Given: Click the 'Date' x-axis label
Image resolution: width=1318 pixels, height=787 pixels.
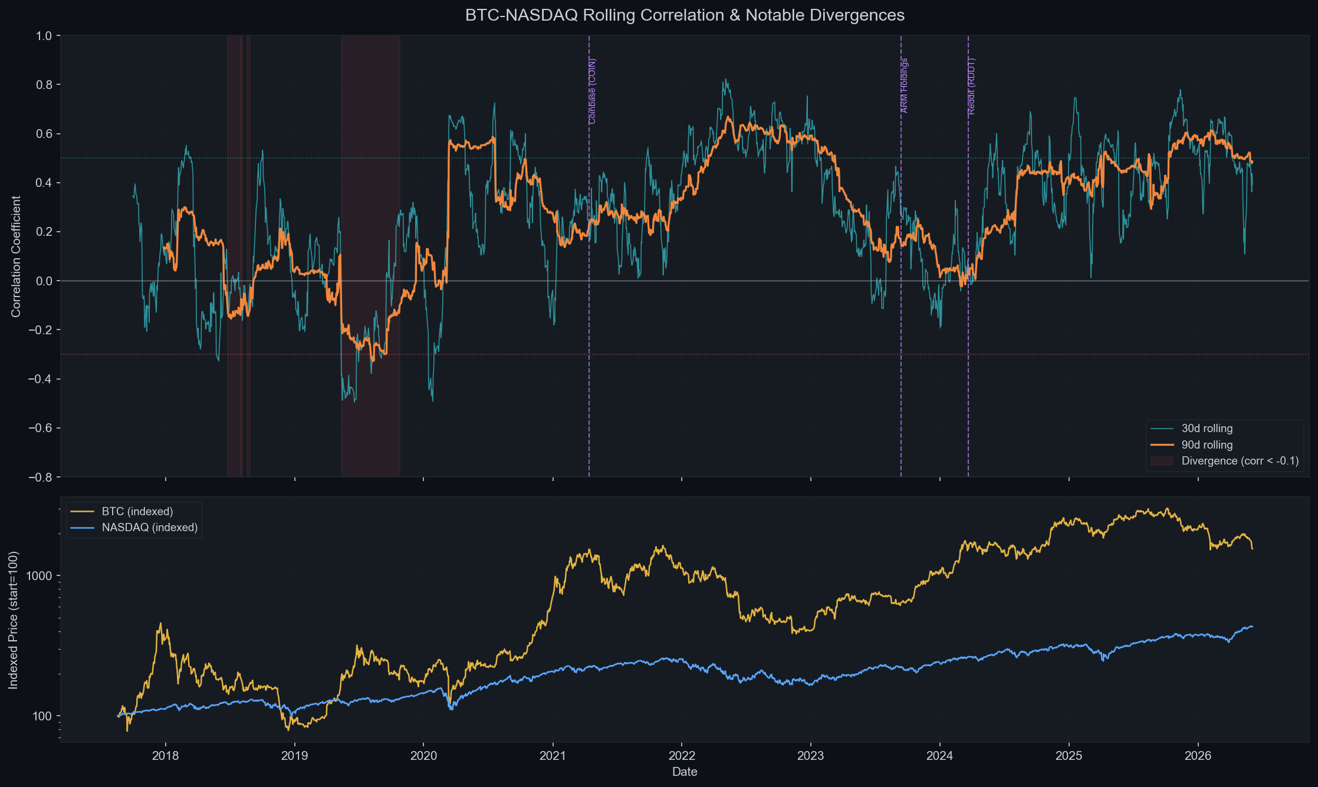Looking at the screenshot, I should [685, 772].
